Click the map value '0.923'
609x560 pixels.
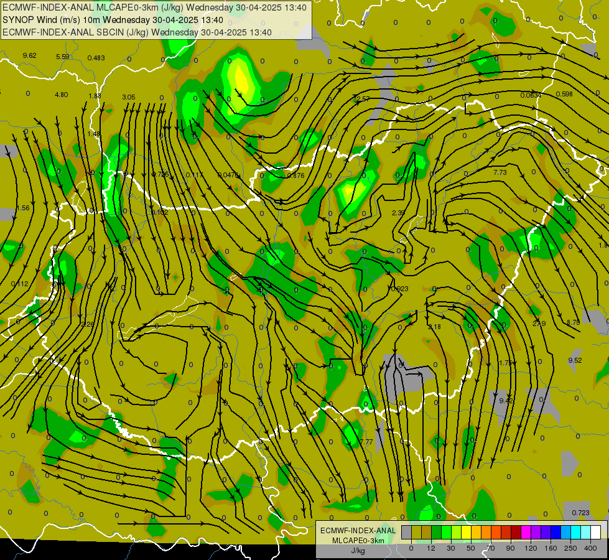399,289
